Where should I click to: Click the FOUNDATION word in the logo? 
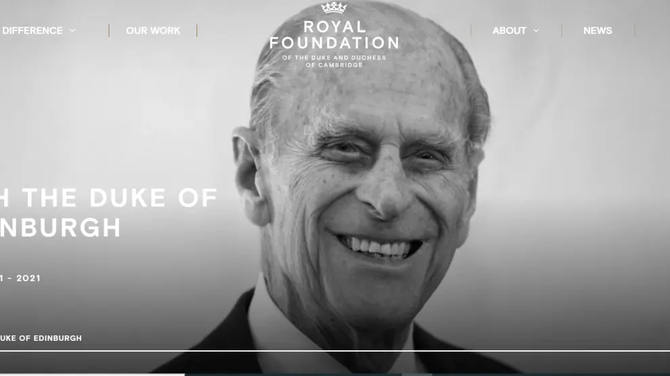tap(334, 43)
